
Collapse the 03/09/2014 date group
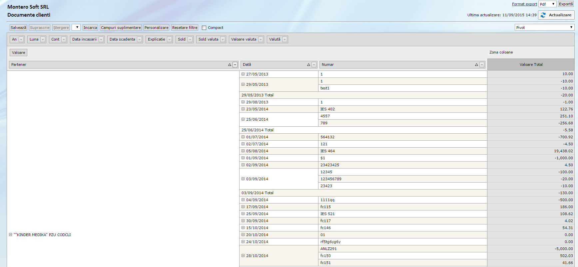click(x=243, y=179)
